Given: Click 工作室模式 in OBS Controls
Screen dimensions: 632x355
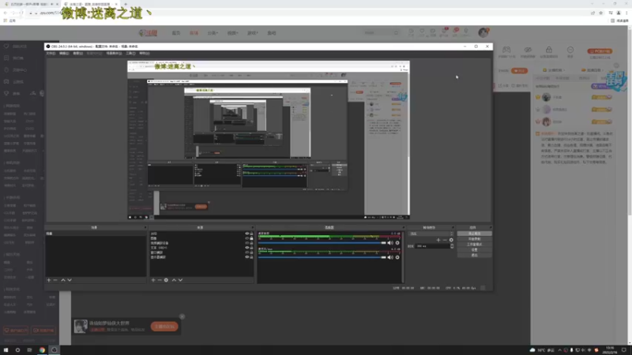Looking at the screenshot, I should pos(475,245).
